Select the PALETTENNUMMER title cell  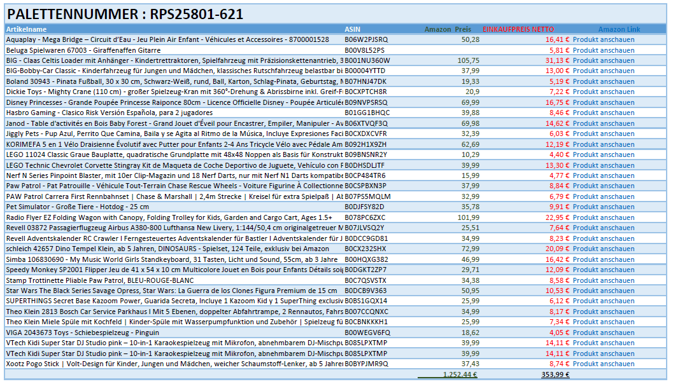point(125,14)
